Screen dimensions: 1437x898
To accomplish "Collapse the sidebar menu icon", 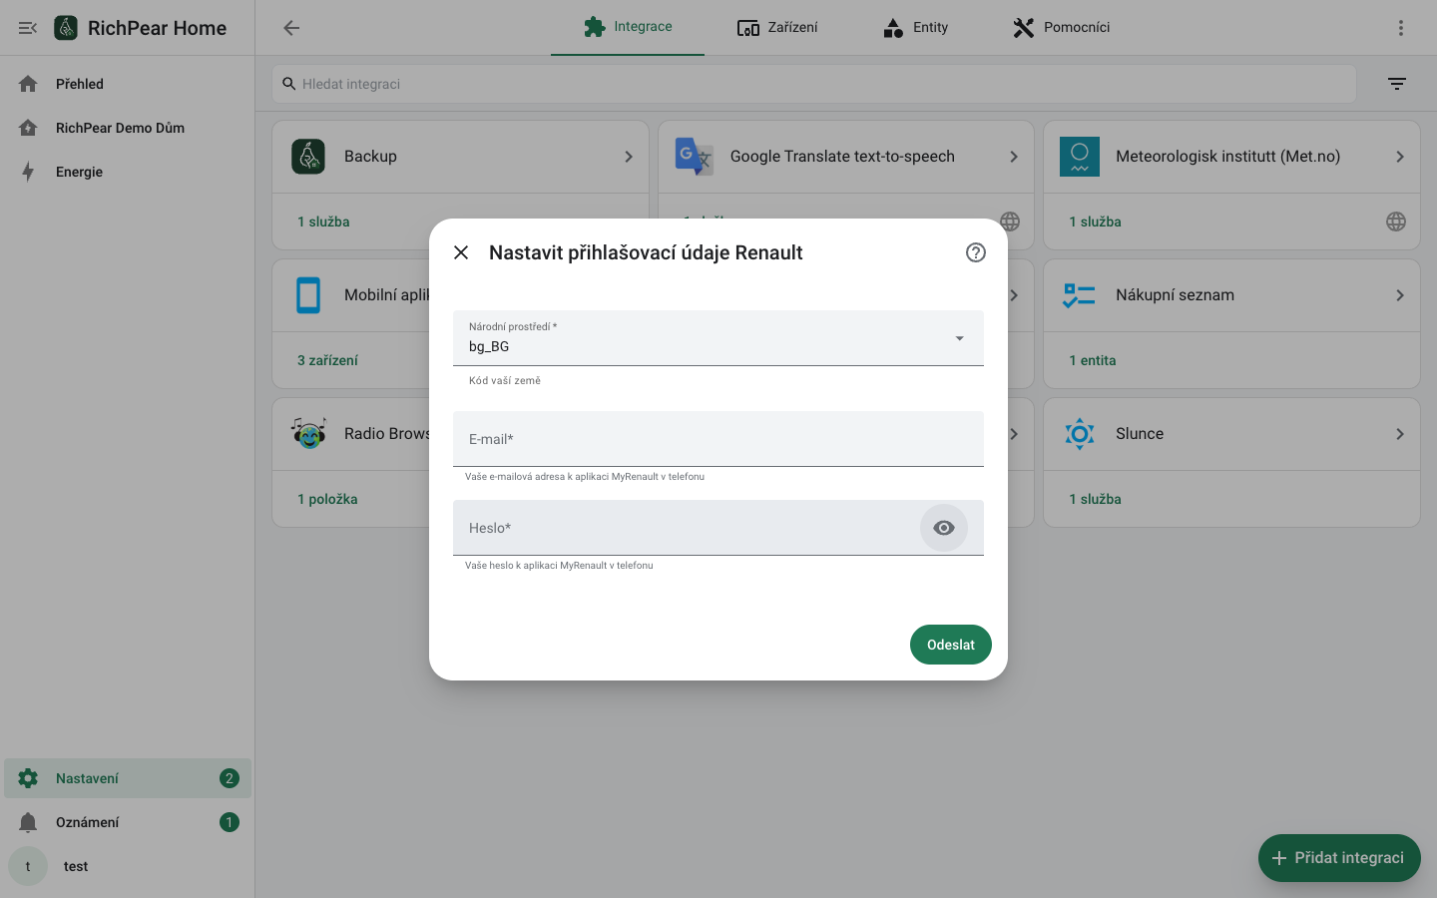I will coord(28,28).
